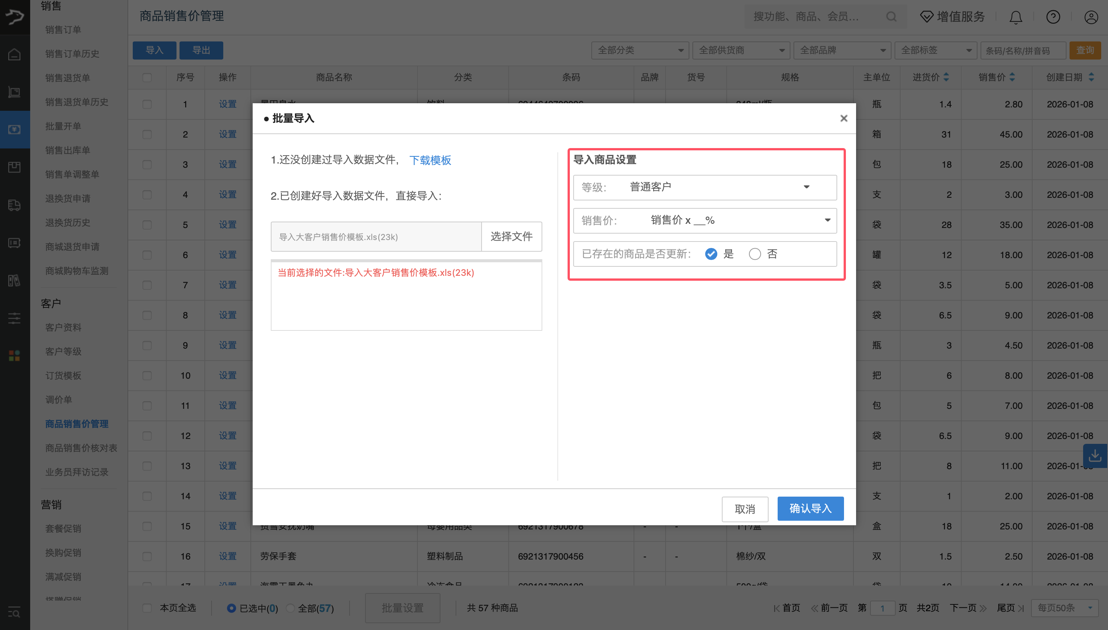Screen dimensions: 1108x630
Task: Click the reports/books icon in the sidebar
Action: point(14,280)
